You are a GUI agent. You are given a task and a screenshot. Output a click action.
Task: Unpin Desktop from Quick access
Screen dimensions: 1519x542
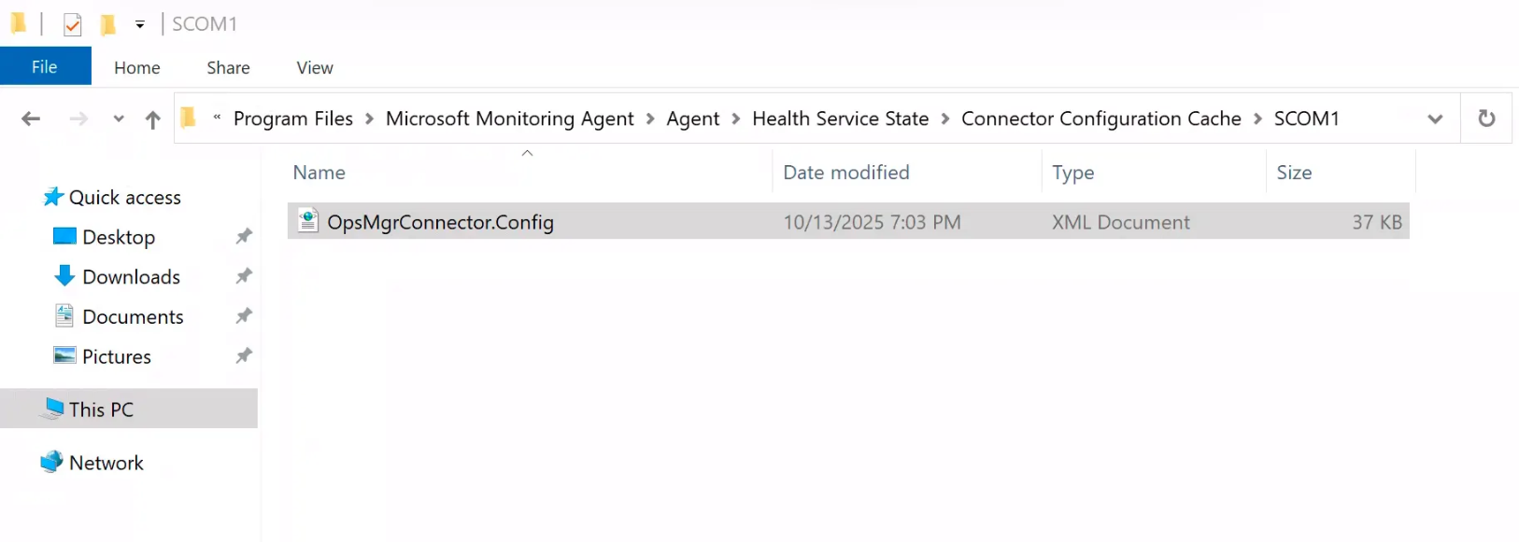coord(244,237)
